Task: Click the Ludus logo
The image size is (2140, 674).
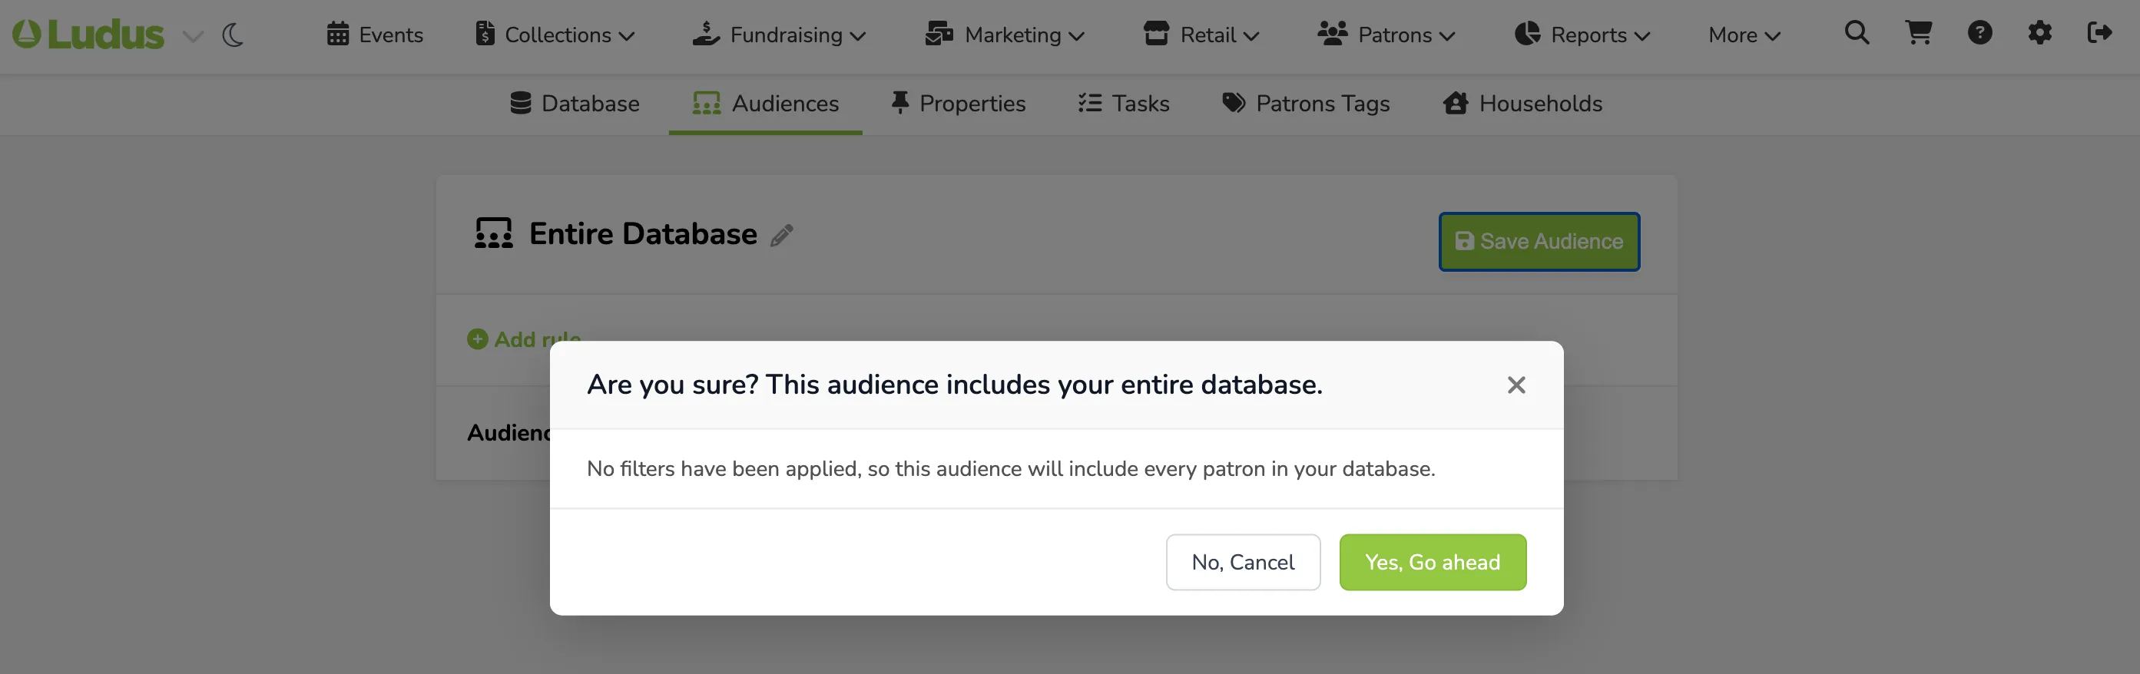Action: (88, 35)
